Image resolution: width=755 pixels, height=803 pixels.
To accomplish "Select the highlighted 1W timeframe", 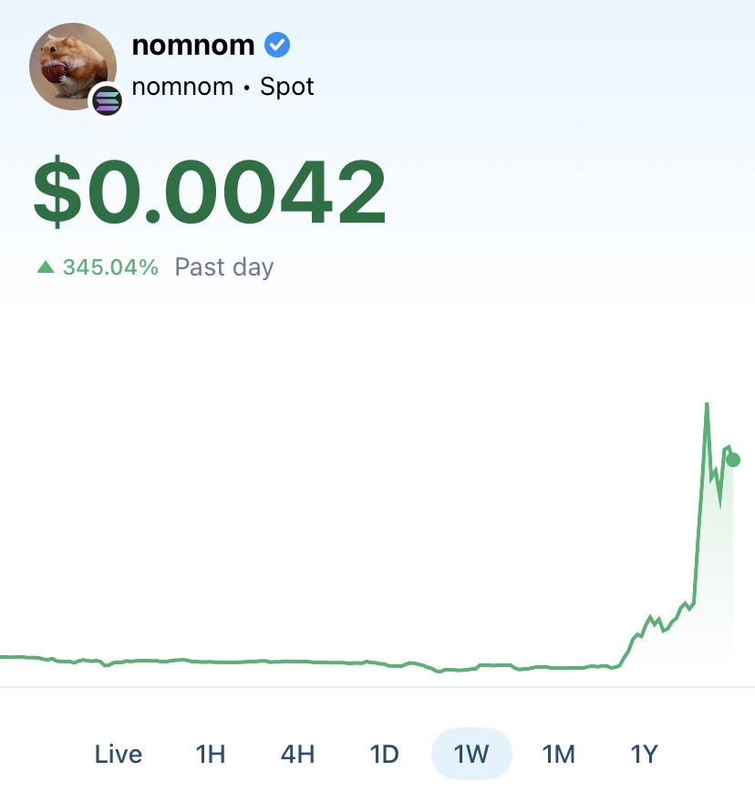I will click(x=471, y=754).
